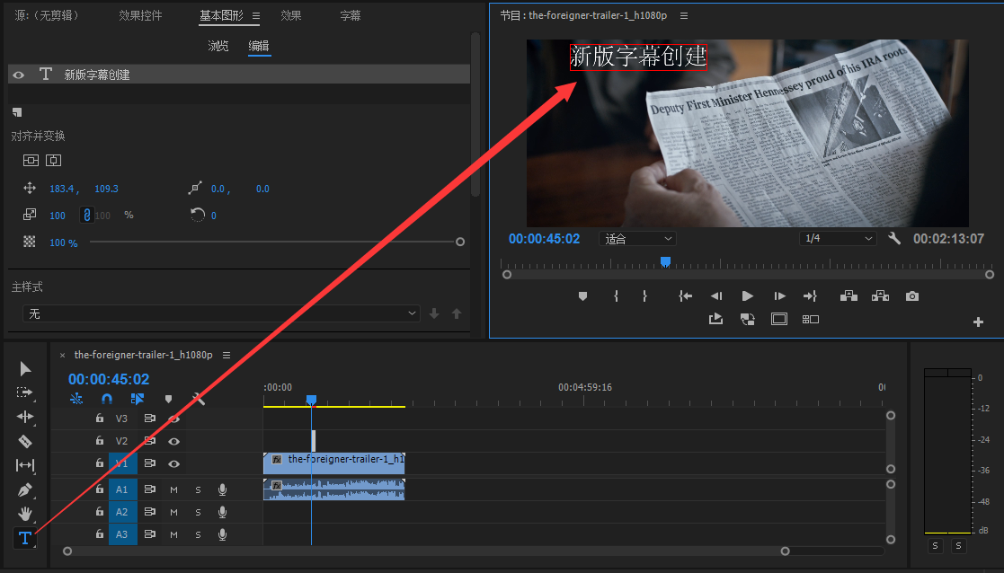Screen dimensions: 1004x573
Task: Expand the 主样式 dropdown showing 无
Action: point(221,313)
